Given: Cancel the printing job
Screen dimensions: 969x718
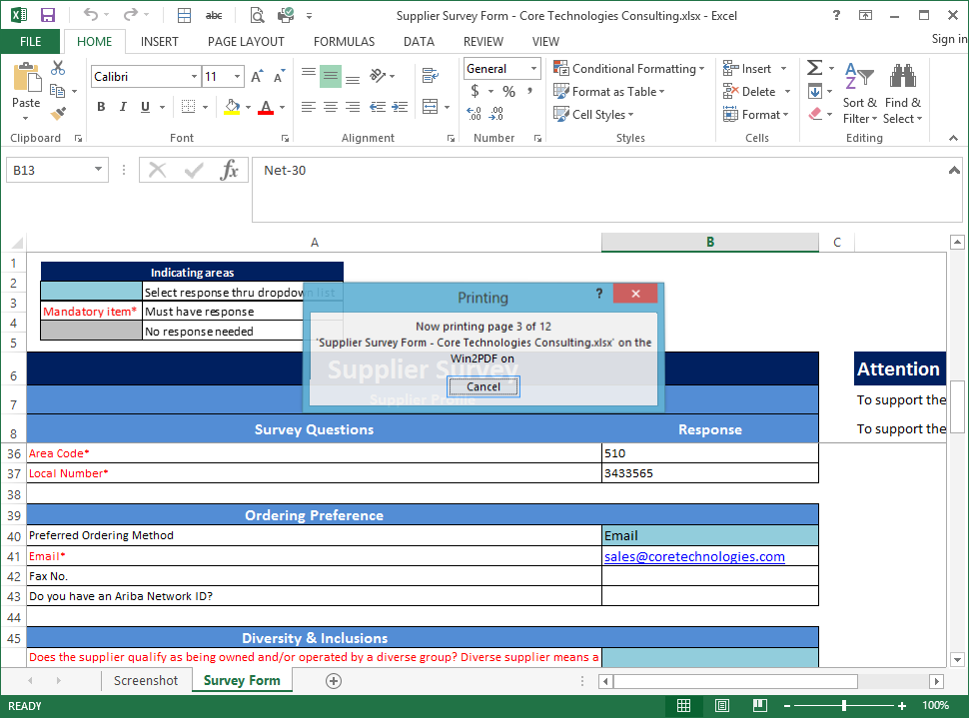Looking at the screenshot, I should point(484,386).
